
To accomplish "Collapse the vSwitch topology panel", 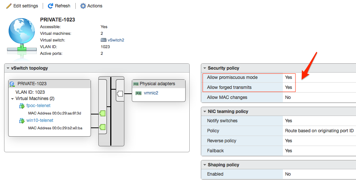I will click(8, 69).
